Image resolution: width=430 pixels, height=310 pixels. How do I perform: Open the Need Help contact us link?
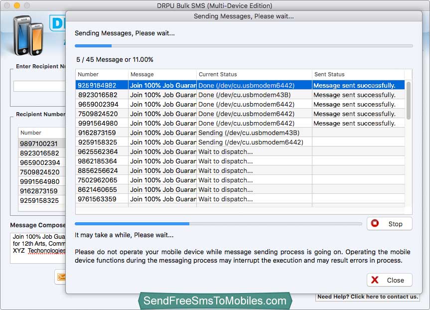[368, 297]
